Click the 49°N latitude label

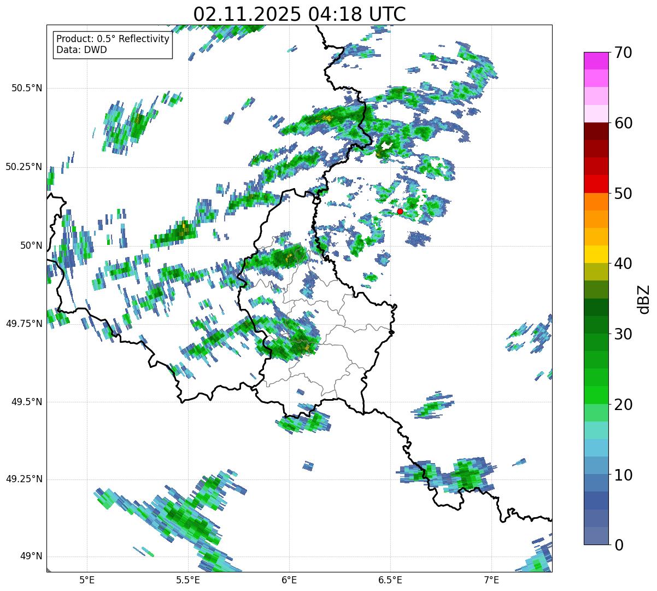tap(31, 557)
